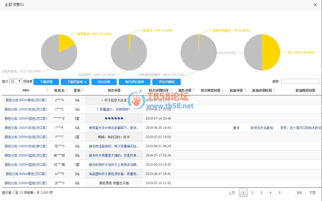Sort by 追加评语 column sort icon
This screenshot has width=322, height=201.
pos(245,90)
